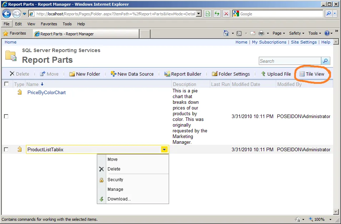This screenshot has height=224, width=341.
Task: Open recent pages dropdown next to Forward
Action: 25,14
